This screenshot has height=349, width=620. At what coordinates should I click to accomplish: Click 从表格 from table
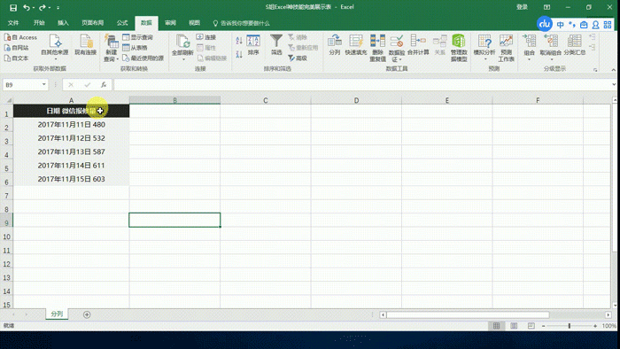(135, 48)
